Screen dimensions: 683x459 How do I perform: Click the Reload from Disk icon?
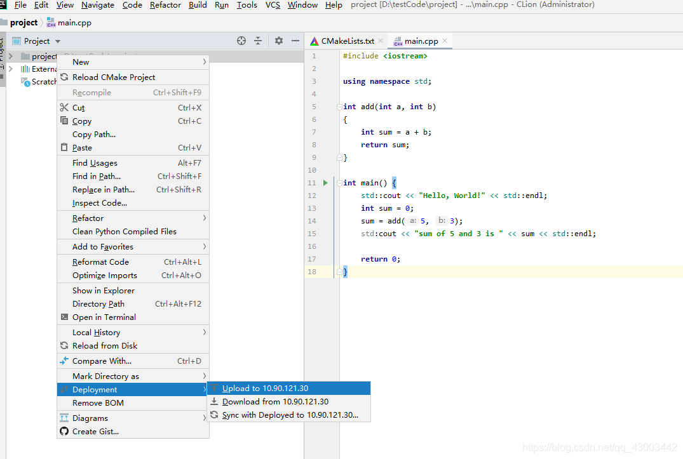pos(64,345)
